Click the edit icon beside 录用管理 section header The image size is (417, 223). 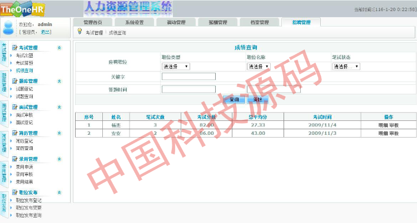tap(14, 159)
